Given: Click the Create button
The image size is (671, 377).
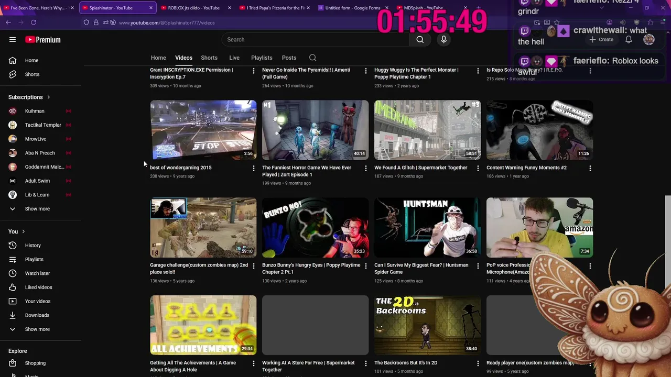Looking at the screenshot, I should point(601,39).
